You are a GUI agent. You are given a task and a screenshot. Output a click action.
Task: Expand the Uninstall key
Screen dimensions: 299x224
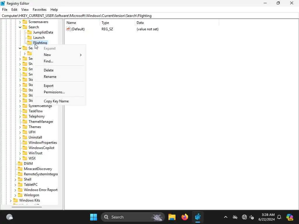pyautogui.click(x=20, y=137)
